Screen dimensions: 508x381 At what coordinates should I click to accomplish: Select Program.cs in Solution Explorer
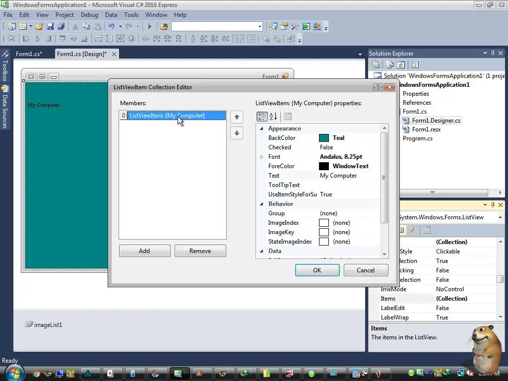click(x=418, y=138)
